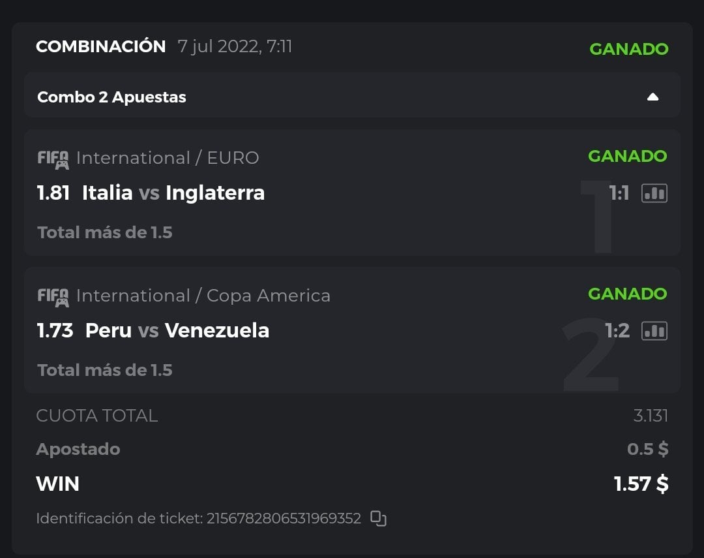Viewport: 704px width, 558px height.
Task: Click the Combo 2 Apuestas header
Action: (111, 97)
